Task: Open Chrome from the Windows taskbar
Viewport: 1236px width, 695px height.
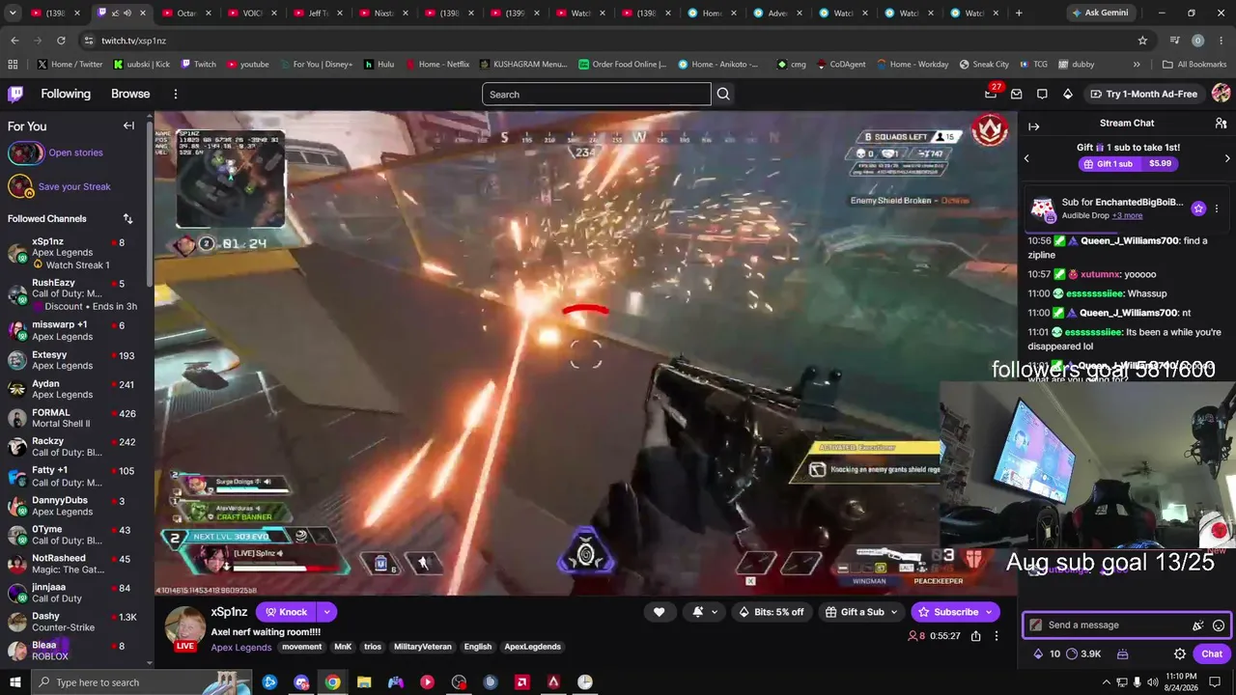Action: 332,682
